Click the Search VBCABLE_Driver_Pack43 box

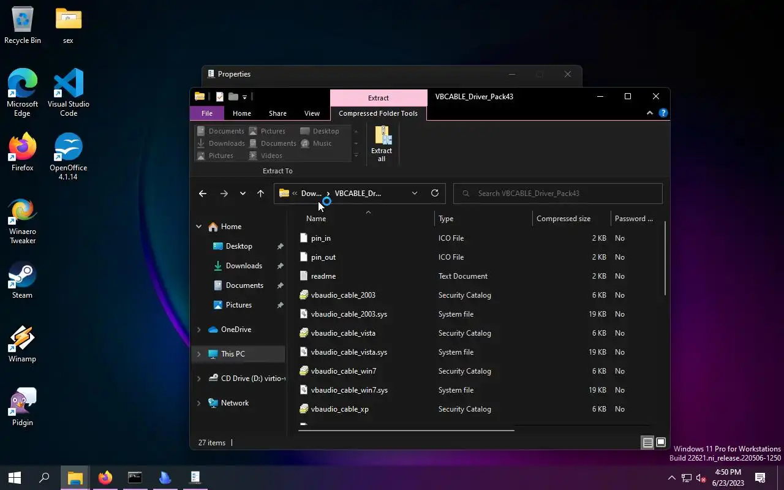pyautogui.click(x=558, y=194)
